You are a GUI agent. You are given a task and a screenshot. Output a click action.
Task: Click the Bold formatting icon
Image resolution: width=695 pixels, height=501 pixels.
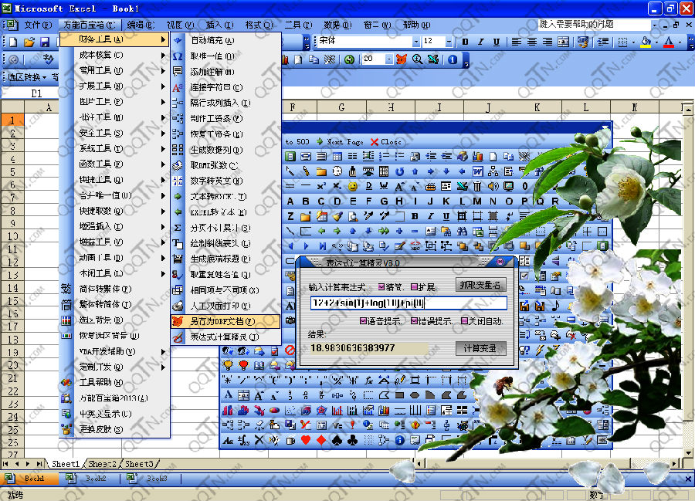pyautogui.click(x=465, y=42)
